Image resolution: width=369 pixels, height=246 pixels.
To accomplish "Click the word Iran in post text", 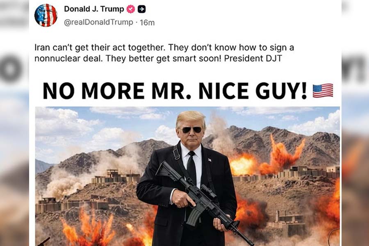I will point(42,48).
